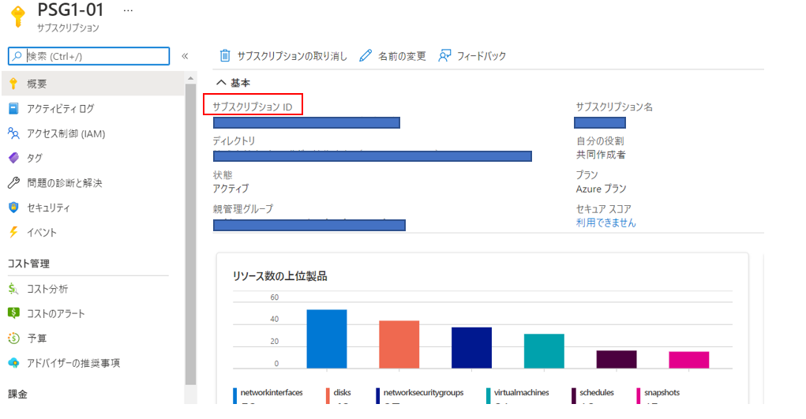
Task: Click the wrench icon for 問題の診断と解決
Action: tap(14, 182)
